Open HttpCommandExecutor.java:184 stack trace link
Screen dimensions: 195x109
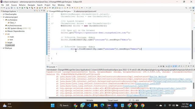[144, 95]
